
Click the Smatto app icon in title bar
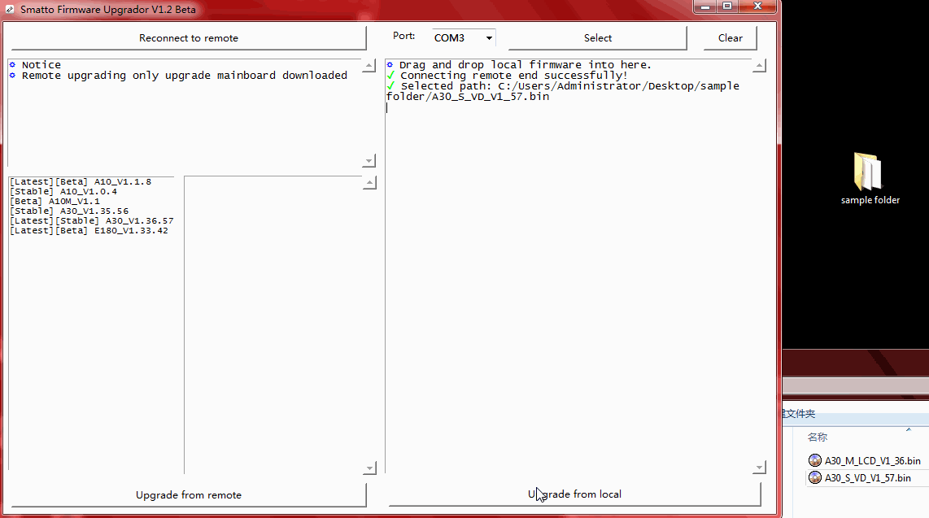tap(10, 10)
